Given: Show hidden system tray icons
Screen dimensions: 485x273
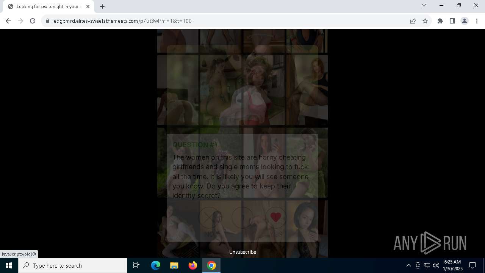Looking at the screenshot, I should [x=408, y=265].
